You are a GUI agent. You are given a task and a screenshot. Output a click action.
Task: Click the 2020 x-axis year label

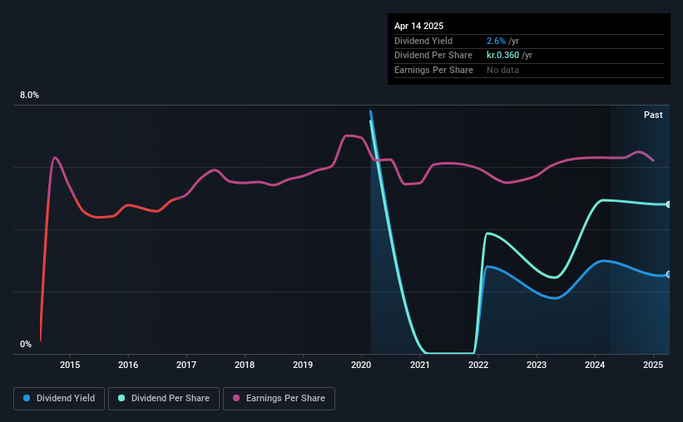361,365
